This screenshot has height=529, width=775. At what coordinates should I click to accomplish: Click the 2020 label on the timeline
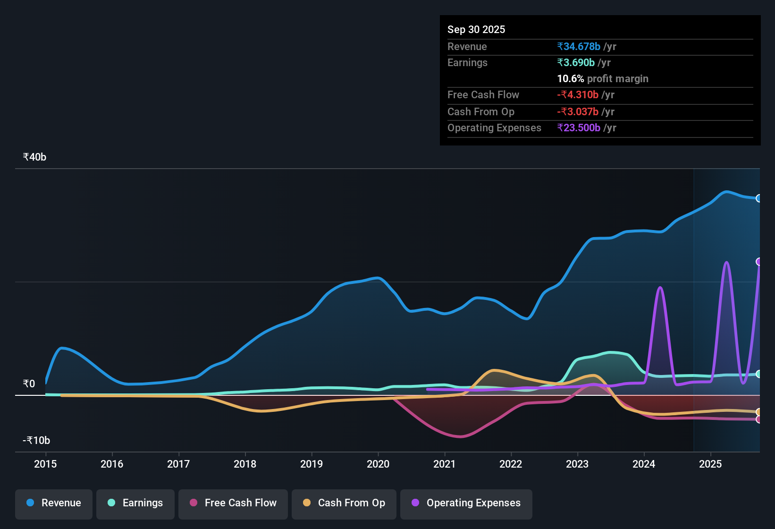(378, 464)
